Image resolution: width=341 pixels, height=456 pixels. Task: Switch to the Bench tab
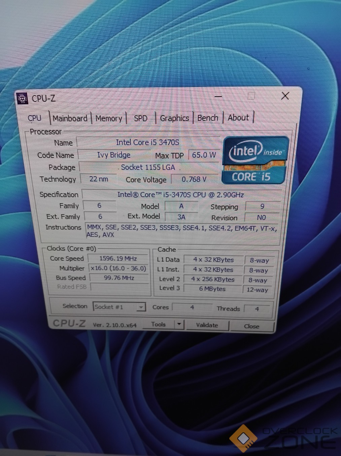pyautogui.click(x=208, y=118)
